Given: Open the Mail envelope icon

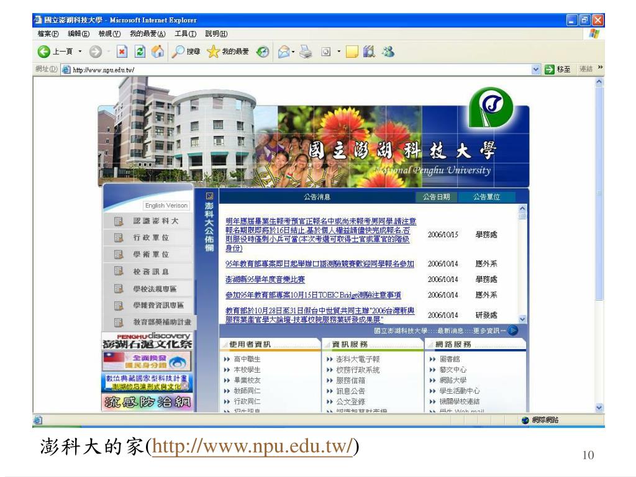Looking at the screenshot, I should 284,52.
